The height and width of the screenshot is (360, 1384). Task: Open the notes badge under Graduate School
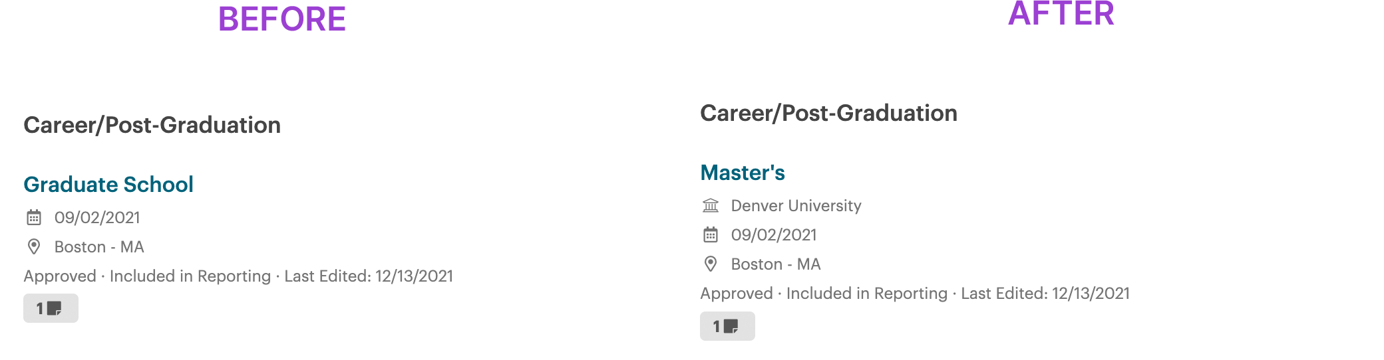pos(51,308)
